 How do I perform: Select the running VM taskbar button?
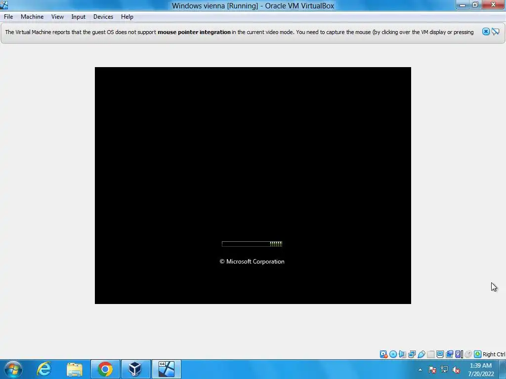(x=167, y=369)
